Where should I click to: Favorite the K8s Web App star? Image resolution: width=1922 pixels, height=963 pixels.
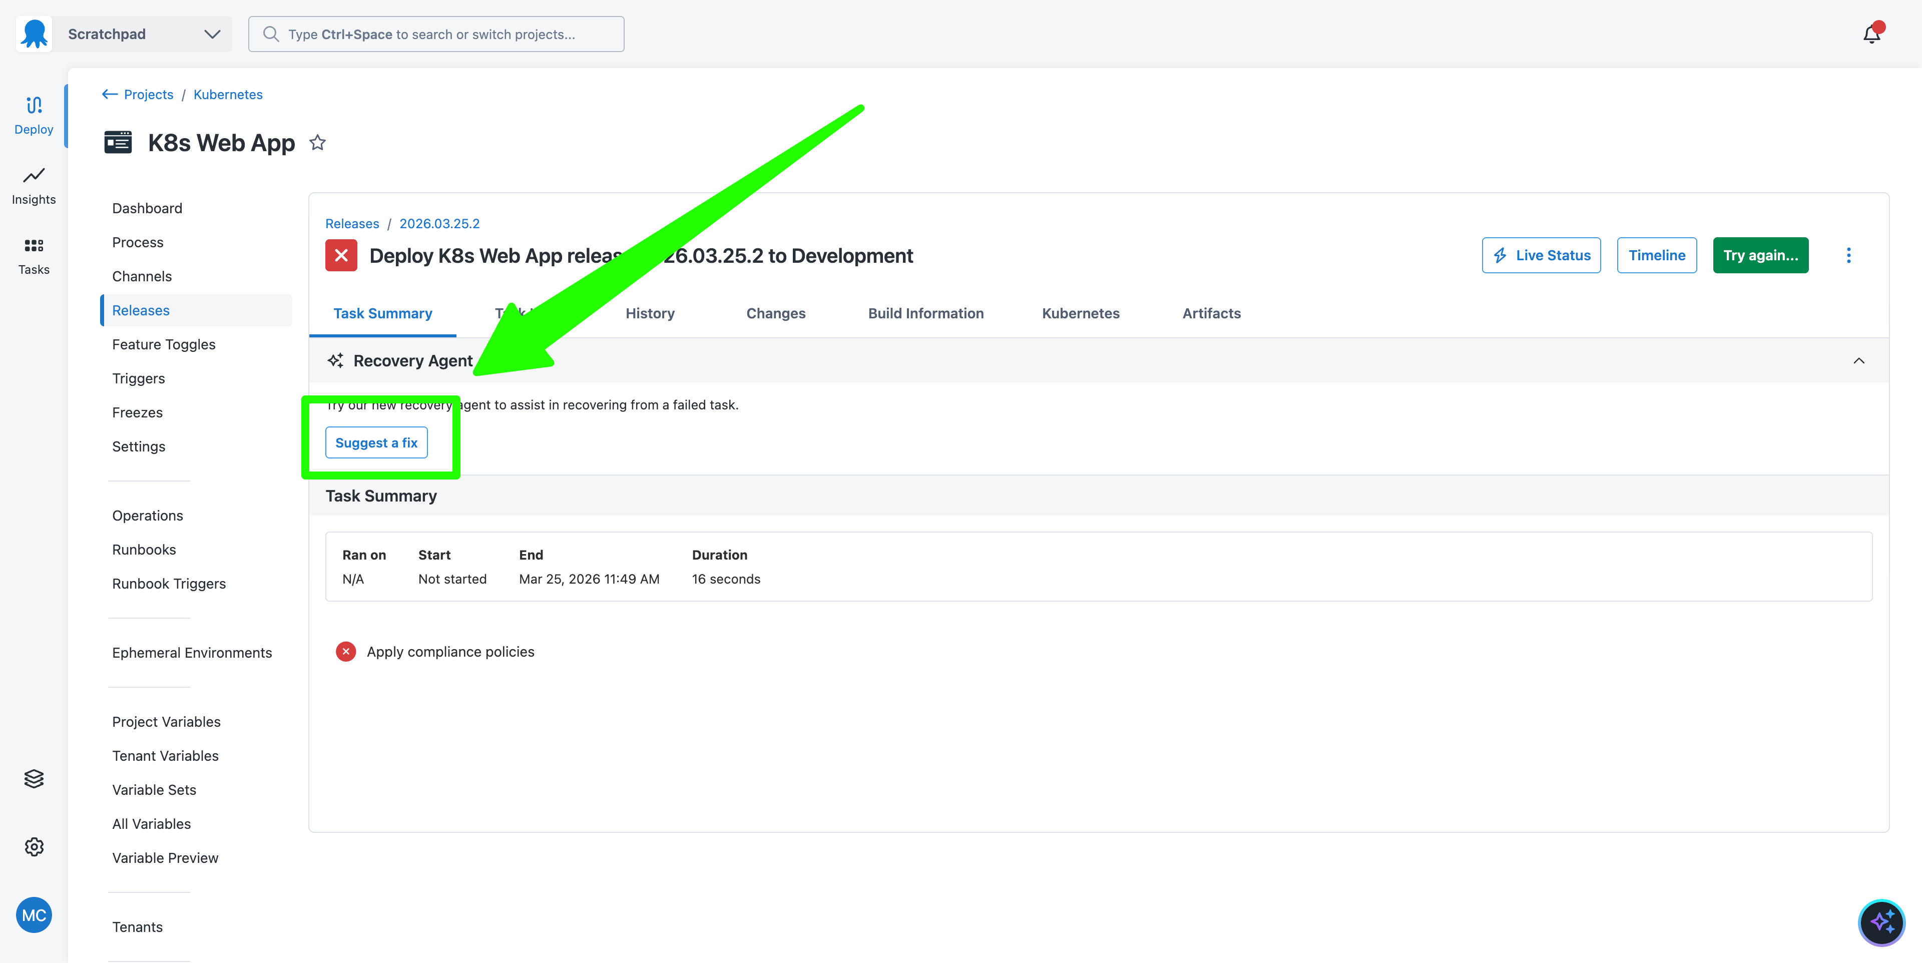point(318,142)
